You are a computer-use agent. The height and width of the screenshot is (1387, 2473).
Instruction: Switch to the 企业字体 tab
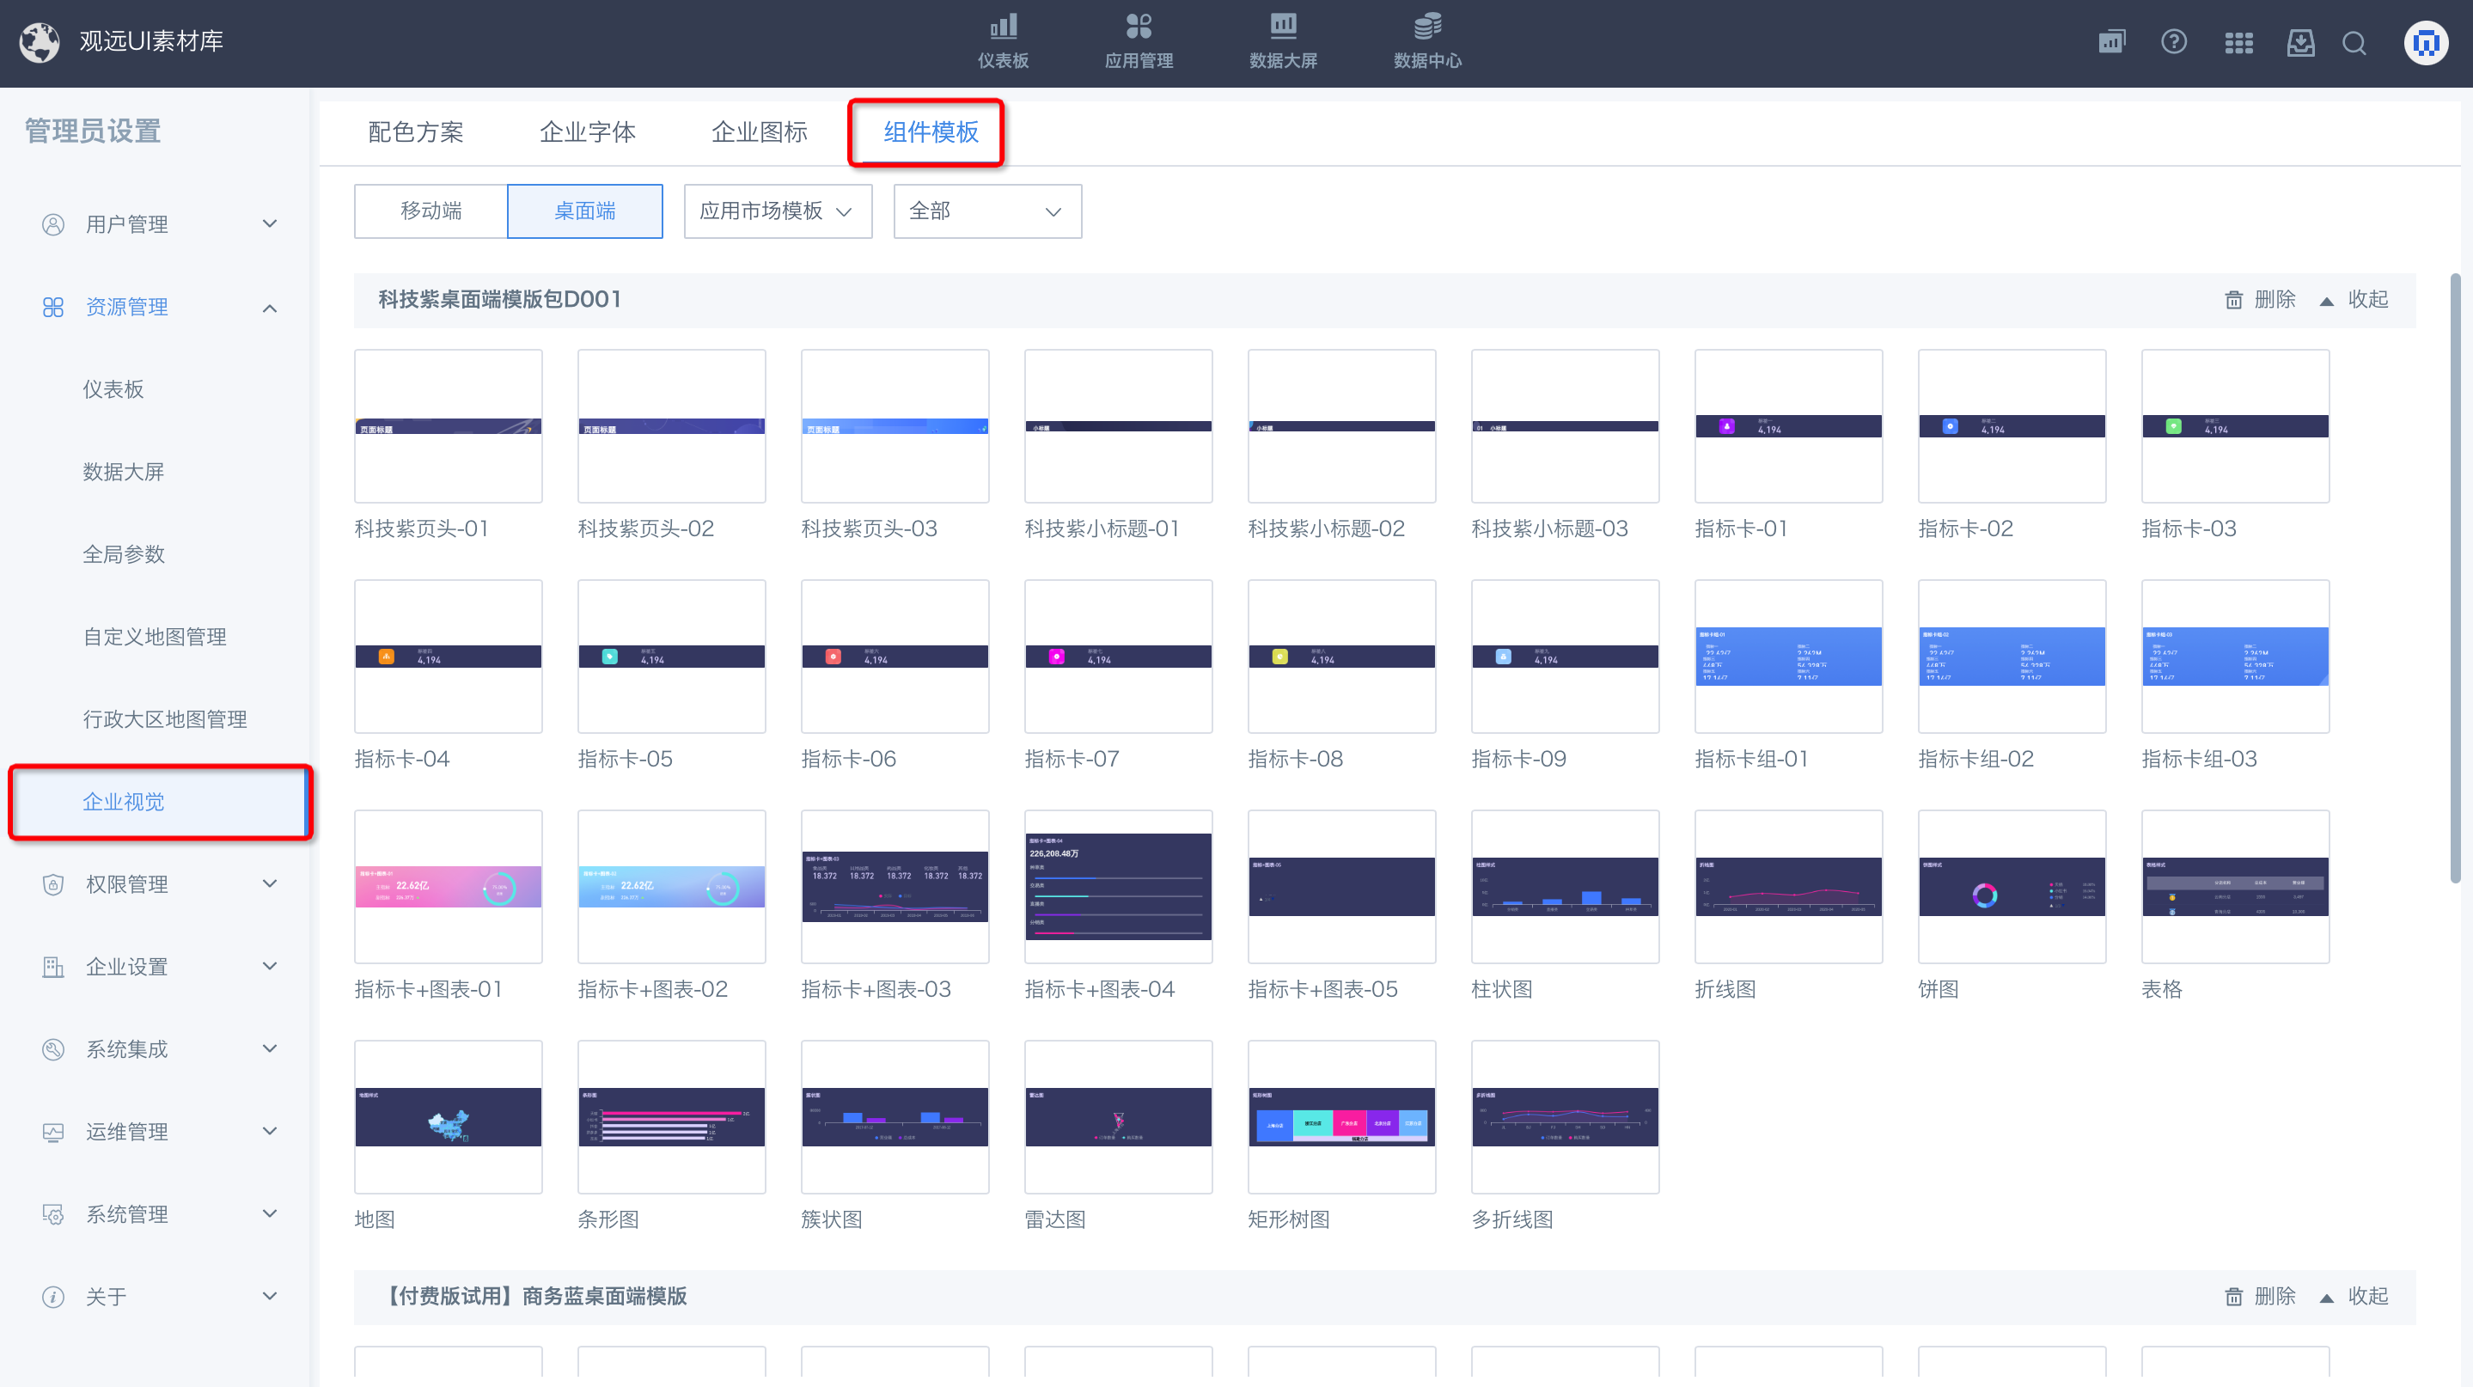click(588, 131)
